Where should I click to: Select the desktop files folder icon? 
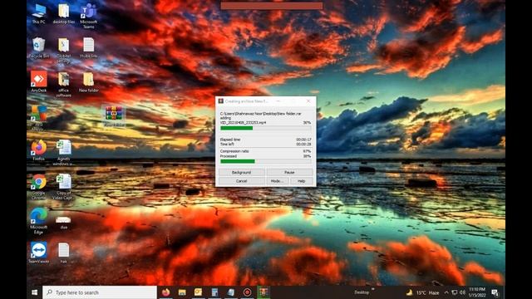(x=63, y=13)
